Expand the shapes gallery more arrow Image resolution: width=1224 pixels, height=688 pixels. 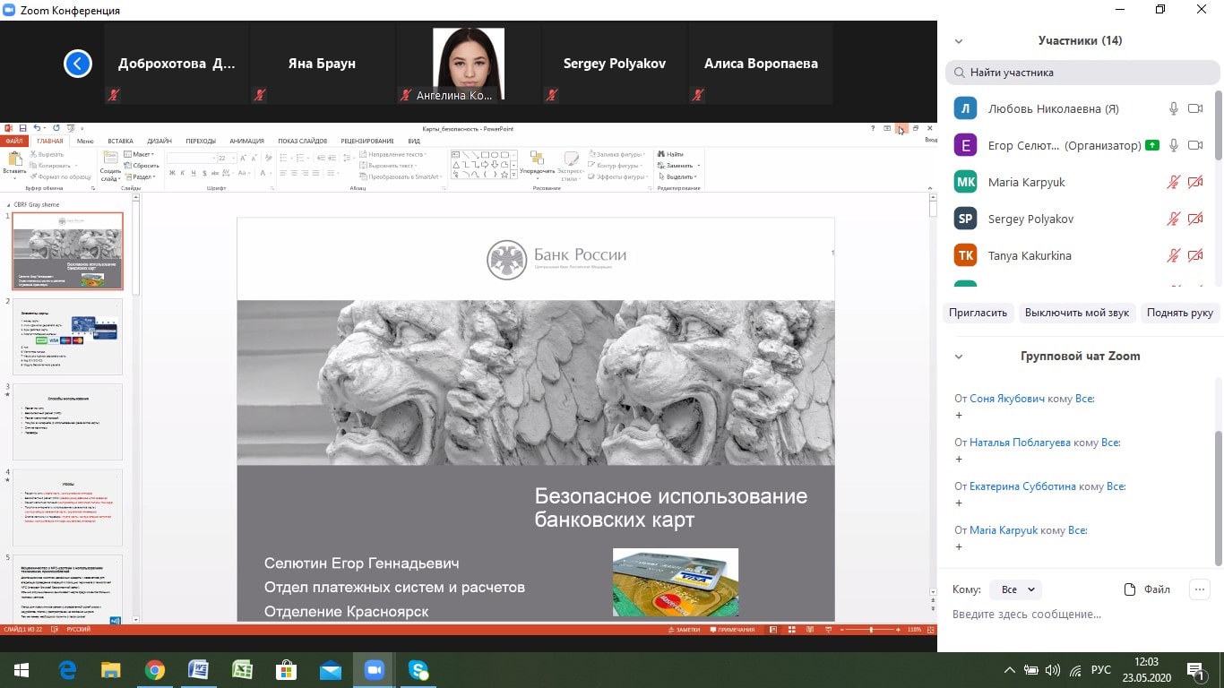click(x=513, y=175)
